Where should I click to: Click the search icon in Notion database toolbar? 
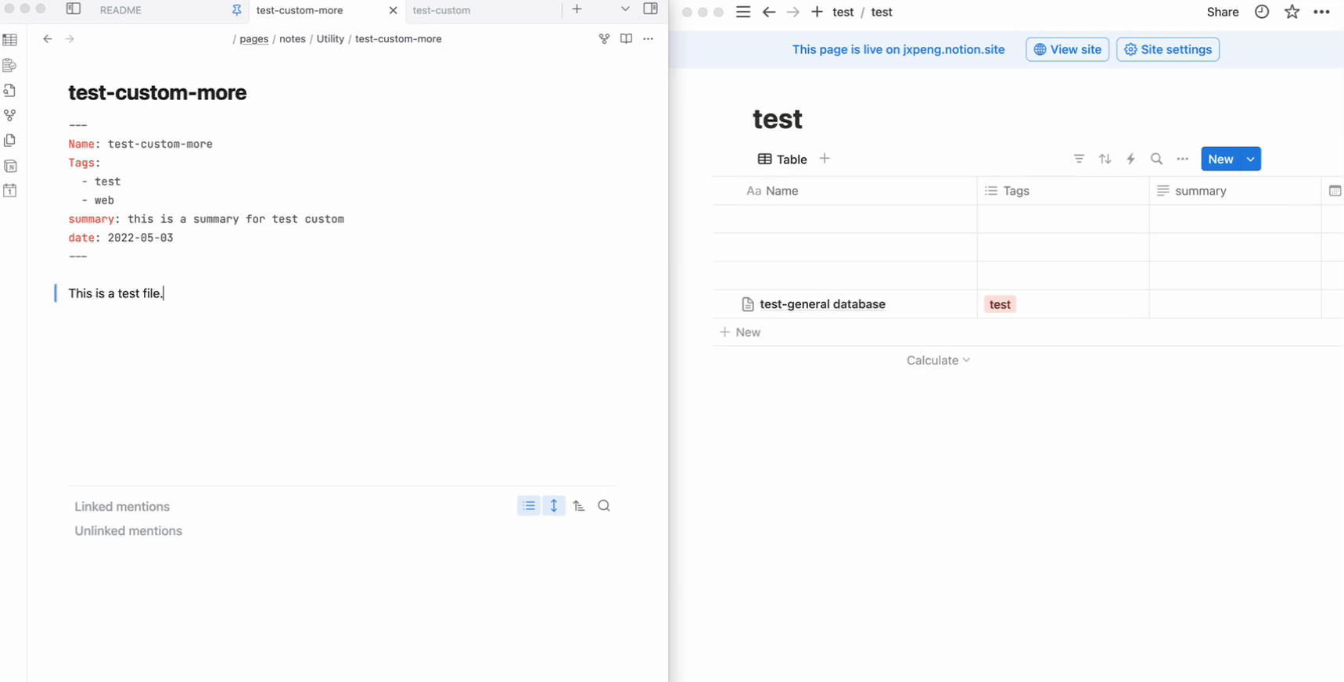(x=1156, y=159)
